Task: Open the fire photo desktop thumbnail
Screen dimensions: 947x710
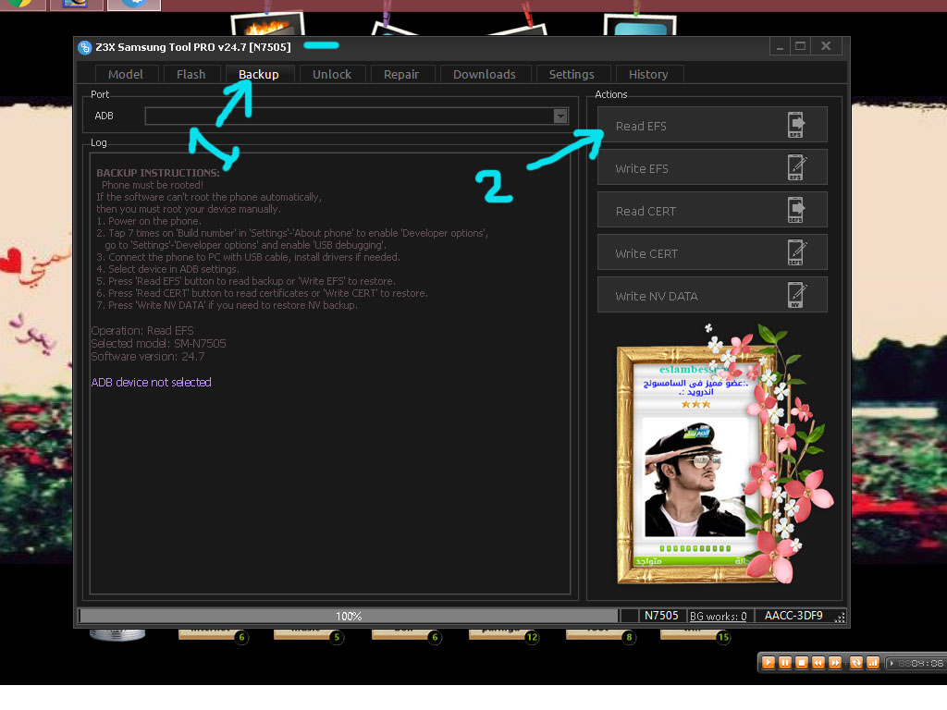Action: click(267, 25)
